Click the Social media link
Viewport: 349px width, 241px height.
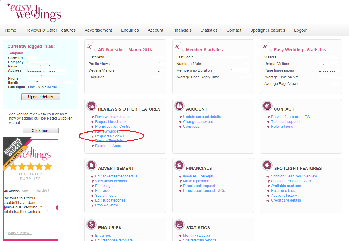pos(106,196)
